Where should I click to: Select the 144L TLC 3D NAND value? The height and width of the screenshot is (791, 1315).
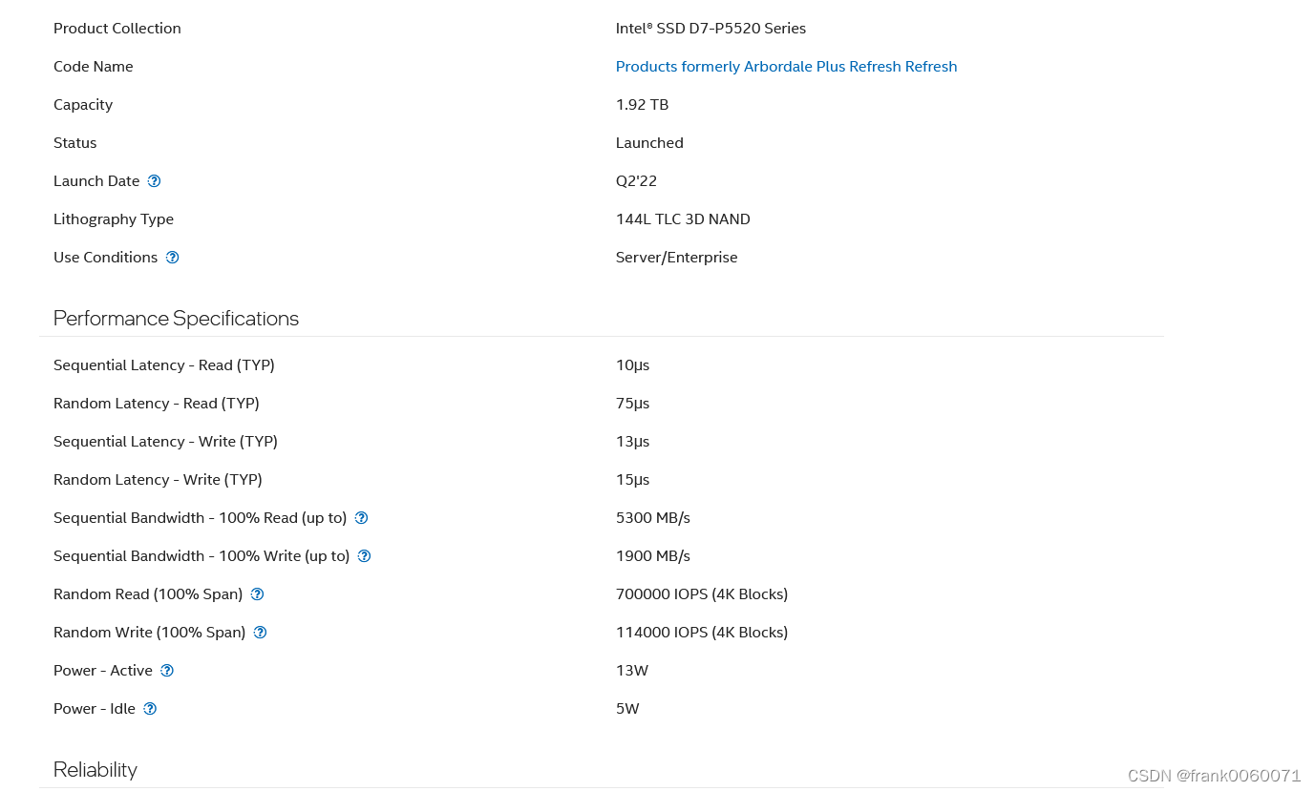click(x=683, y=219)
